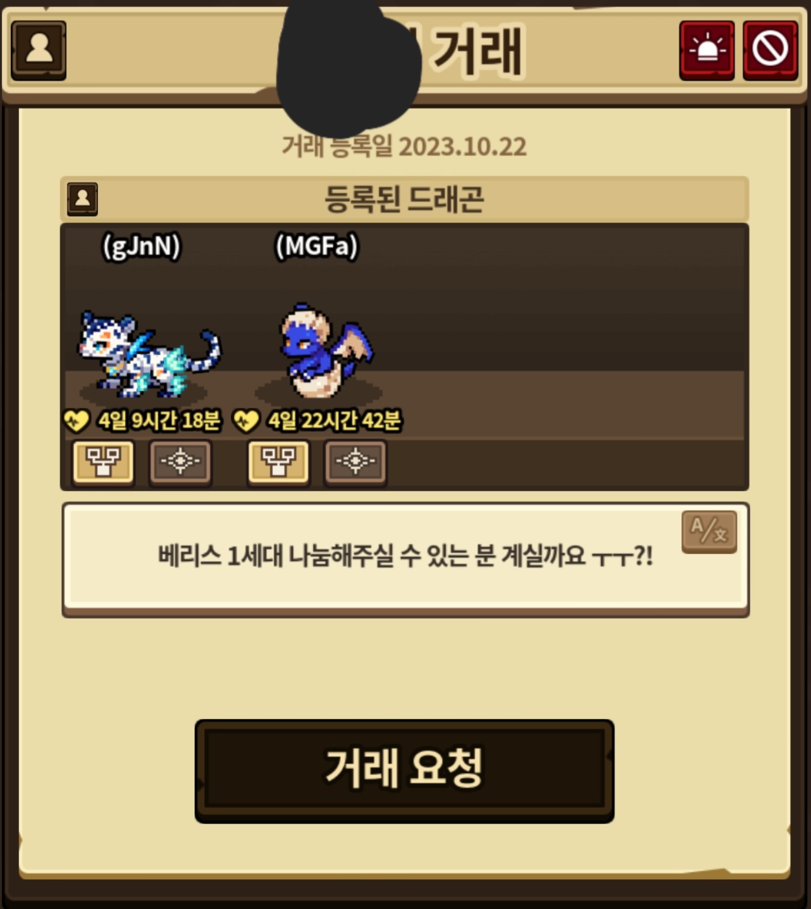Click the 거래 요청 button
The height and width of the screenshot is (909, 811).
pyautogui.click(x=405, y=771)
